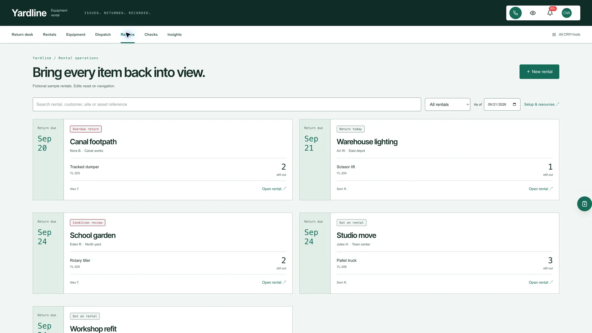
Task: Click the Condition review badge
Action: 88,223
